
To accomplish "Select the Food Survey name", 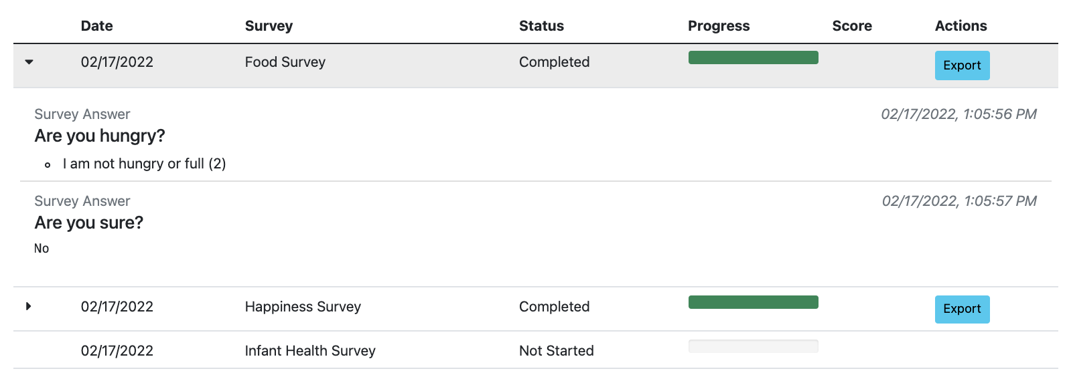I will point(285,62).
